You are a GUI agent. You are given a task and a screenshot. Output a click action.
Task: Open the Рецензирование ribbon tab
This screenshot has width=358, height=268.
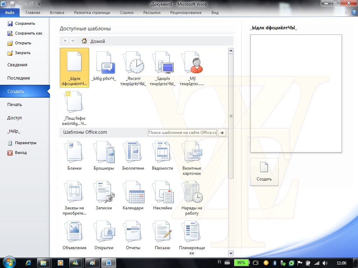[x=186, y=13]
